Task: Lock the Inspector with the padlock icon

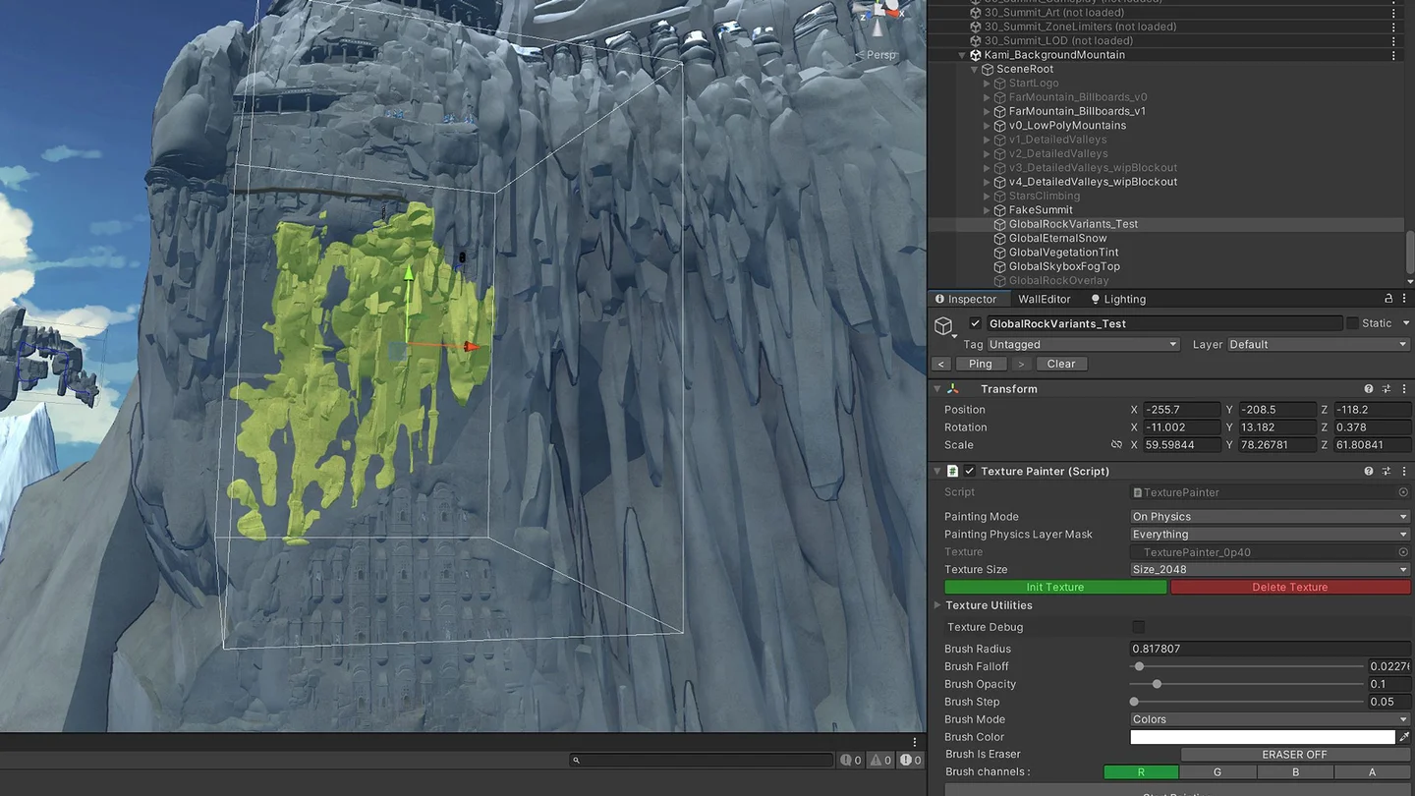Action: (x=1388, y=299)
